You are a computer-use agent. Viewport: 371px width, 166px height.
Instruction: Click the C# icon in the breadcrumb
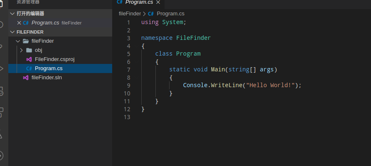pyautogui.click(x=151, y=14)
